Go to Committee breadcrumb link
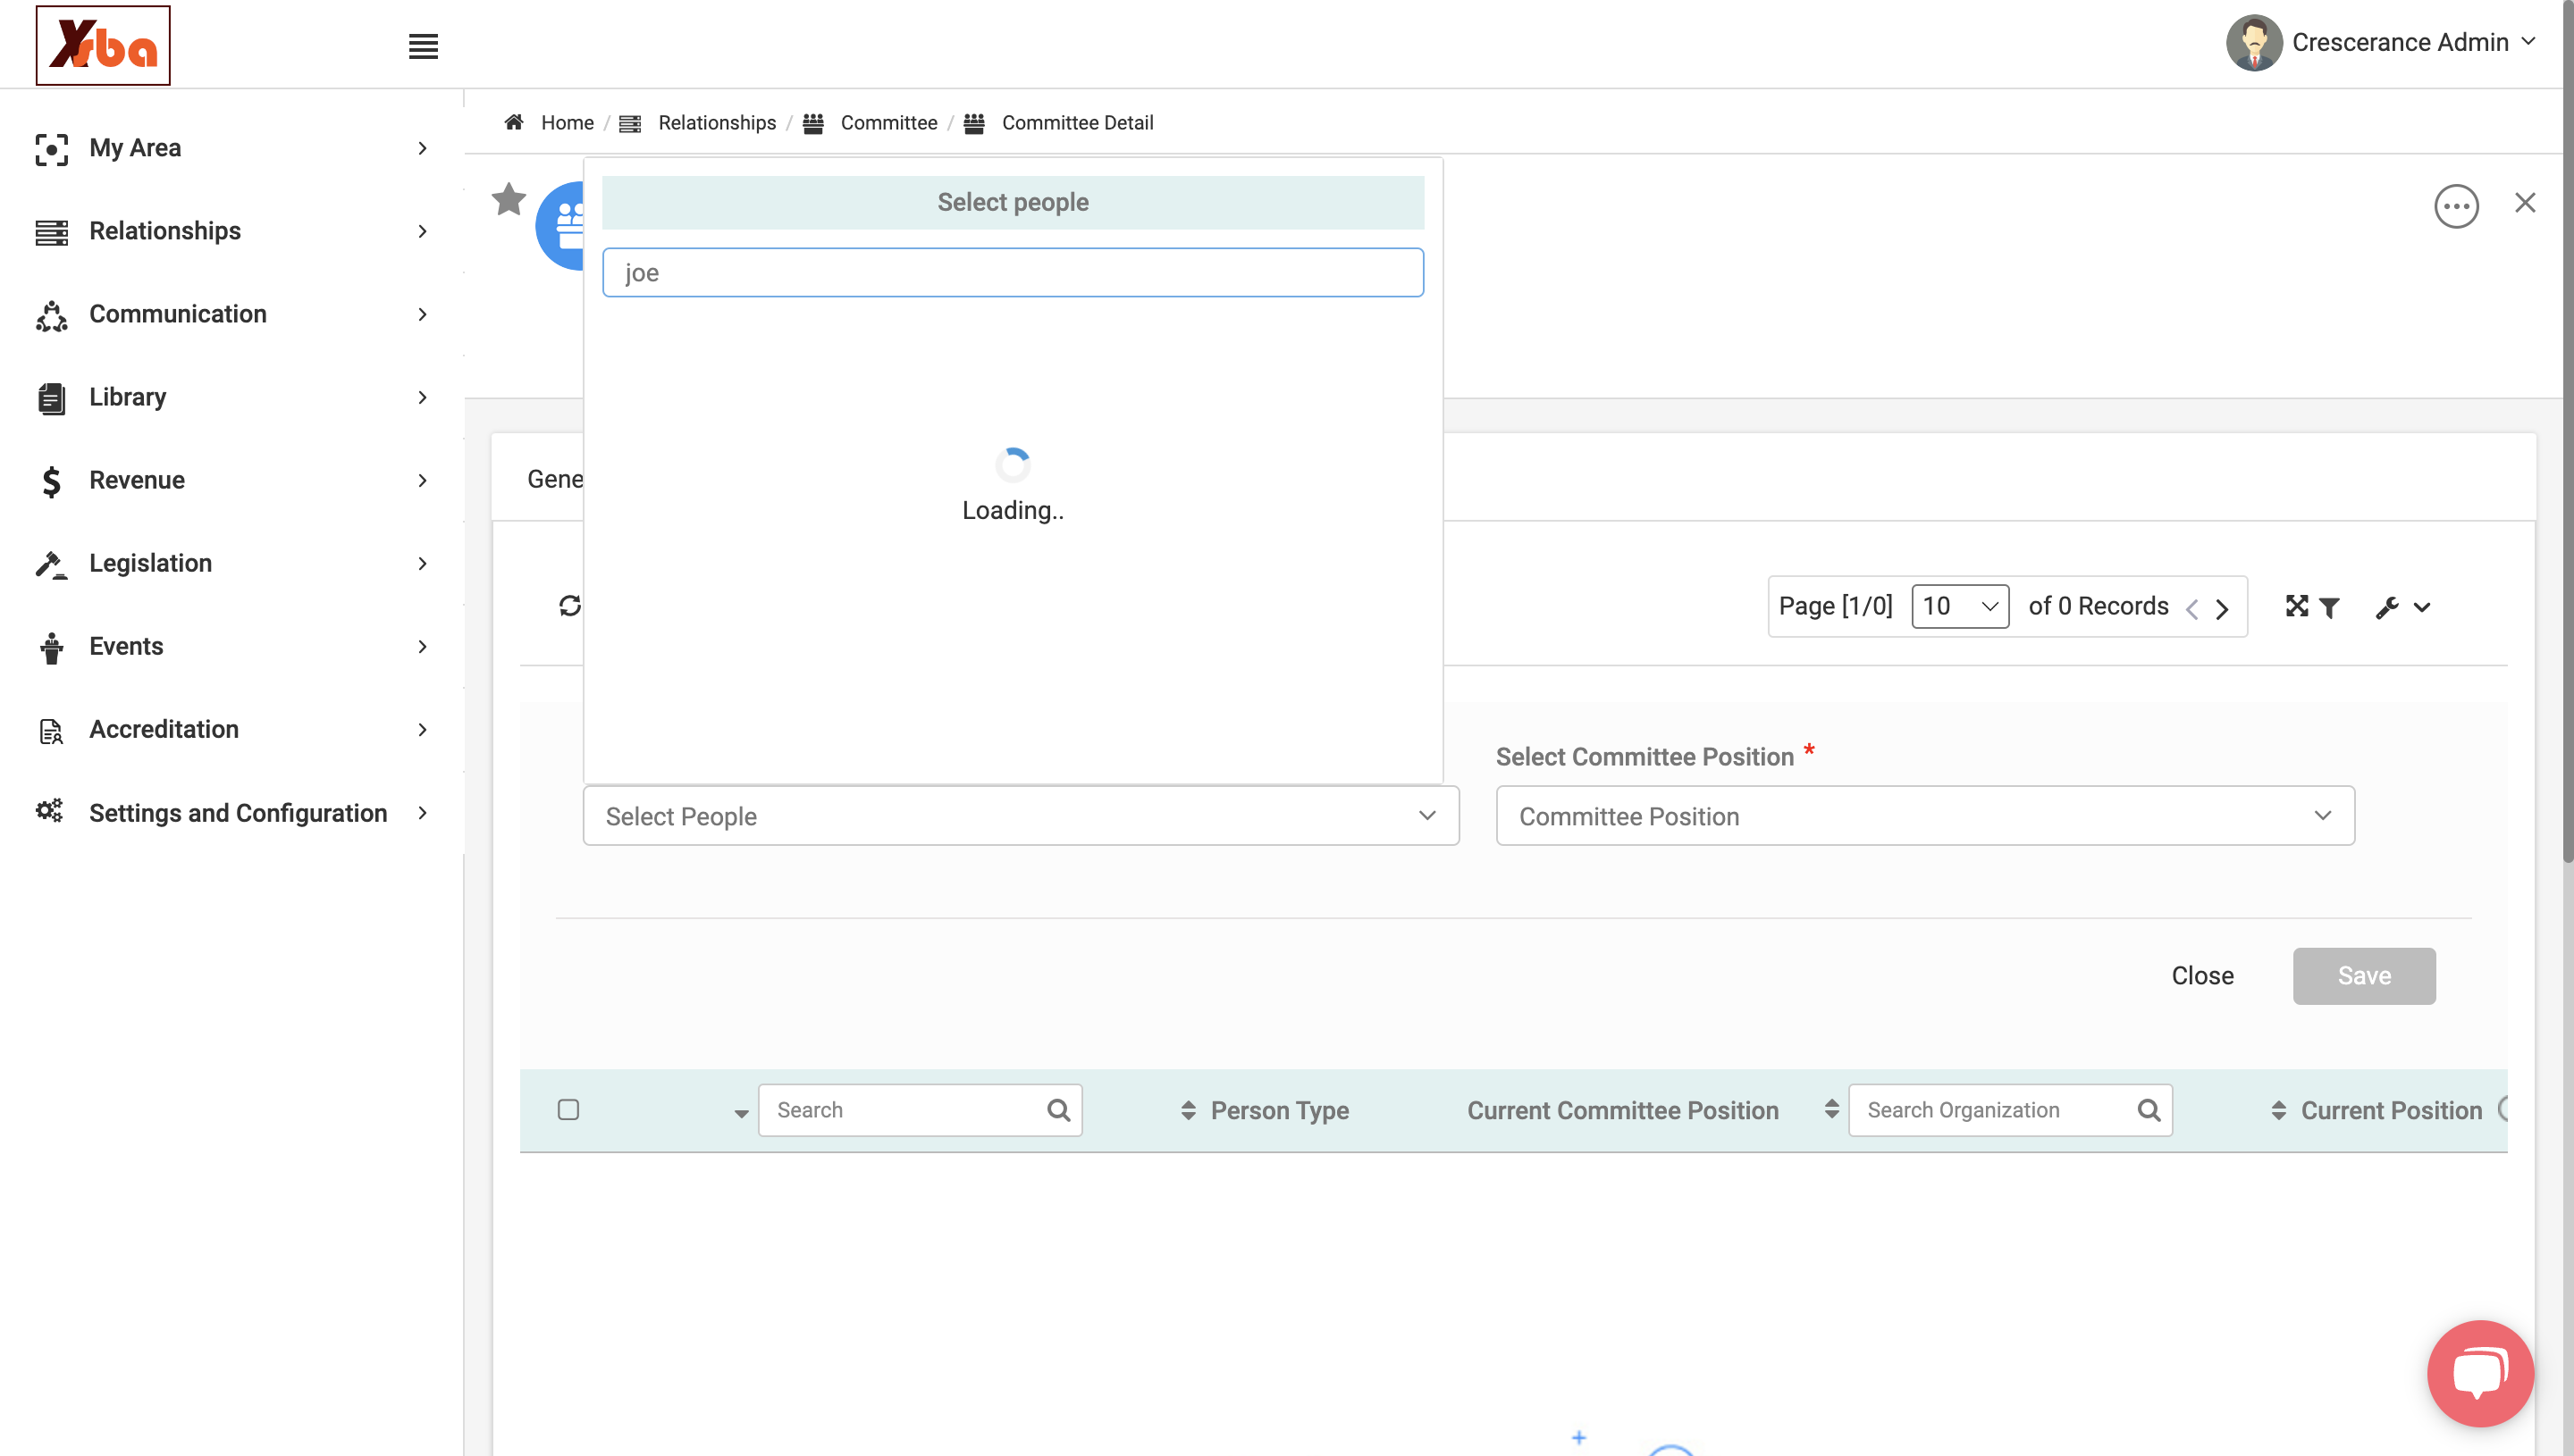2574x1456 pixels. 888,122
